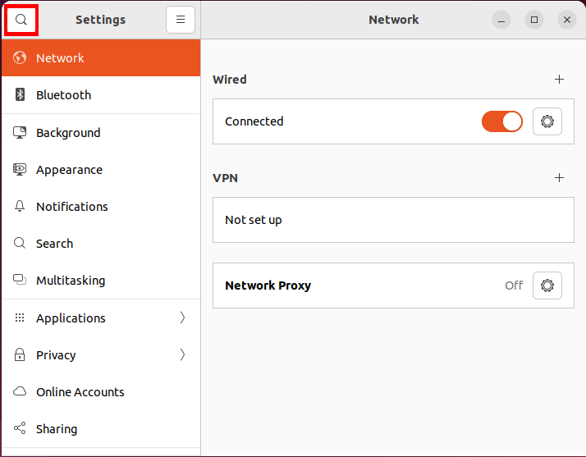The image size is (586, 457).
Task: Click the 'Settings' title text
Action: point(100,20)
